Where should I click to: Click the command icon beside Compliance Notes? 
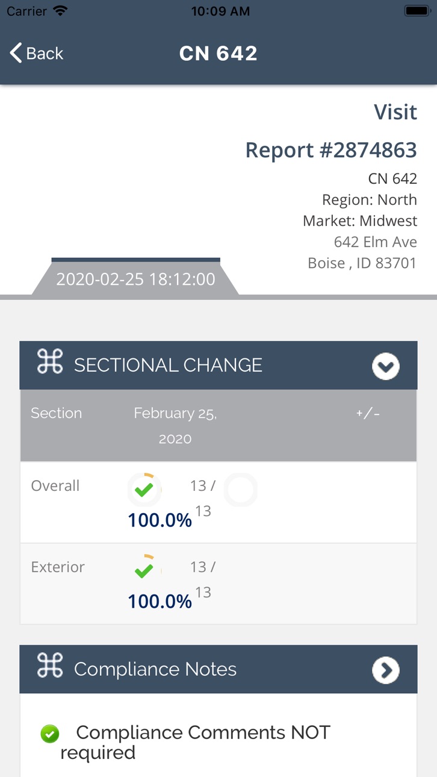[x=49, y=666]
